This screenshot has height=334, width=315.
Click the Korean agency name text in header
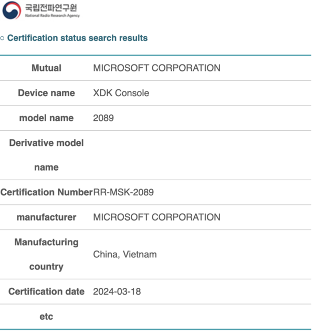(x=51, y=8)
